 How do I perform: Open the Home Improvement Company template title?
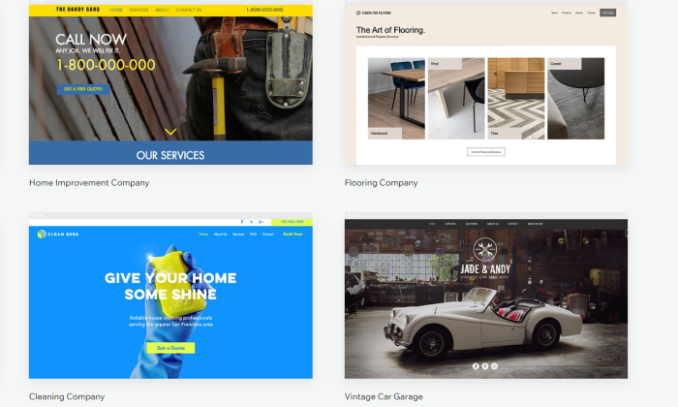(x=89, y=183)
